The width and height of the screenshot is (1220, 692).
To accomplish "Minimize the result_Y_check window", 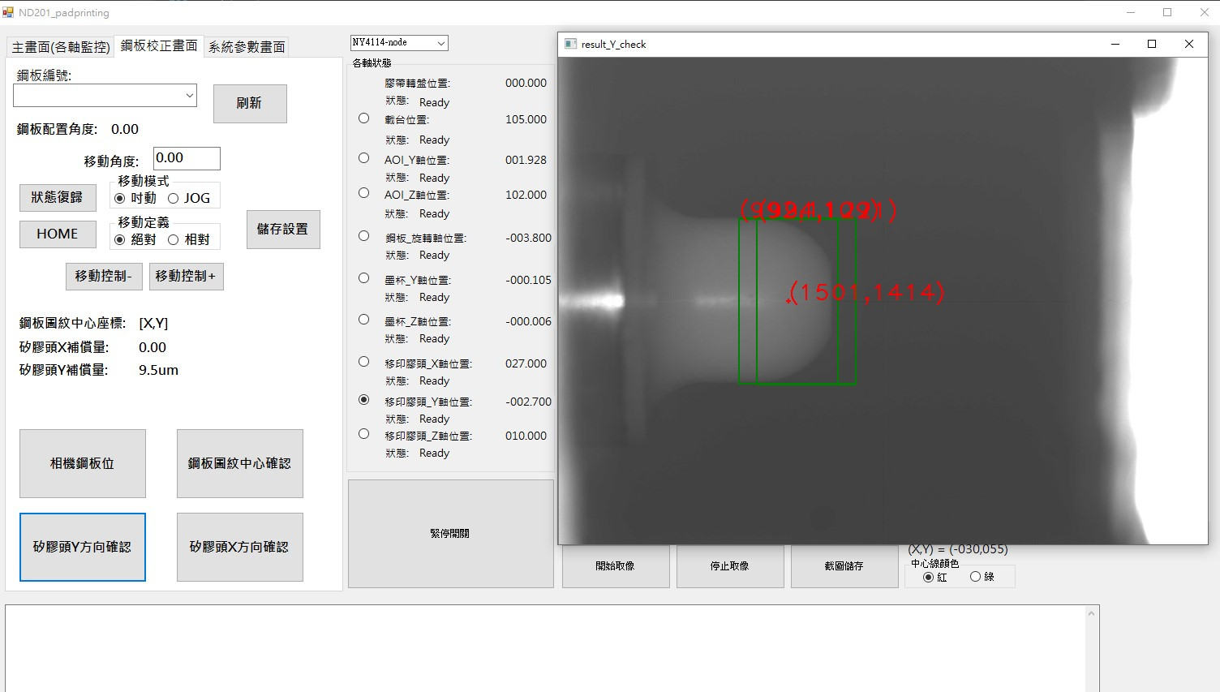I will (x=1115, y=44).
